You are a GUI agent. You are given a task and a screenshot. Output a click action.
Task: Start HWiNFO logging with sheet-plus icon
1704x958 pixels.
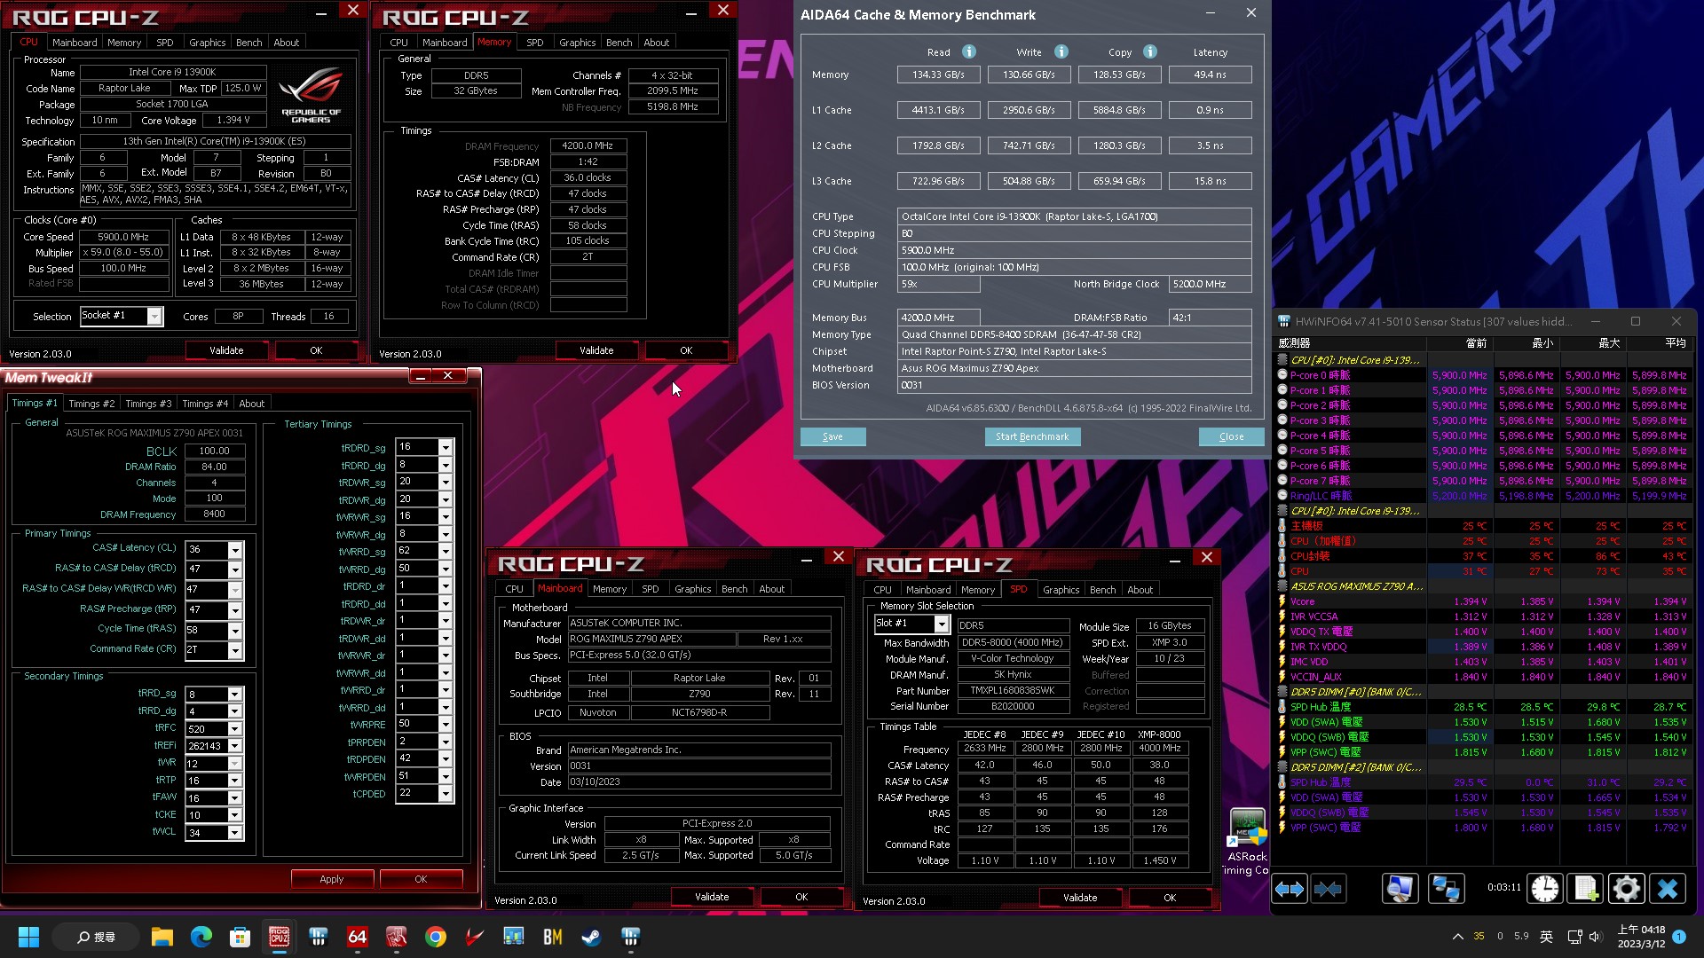tap(1586, 889)
